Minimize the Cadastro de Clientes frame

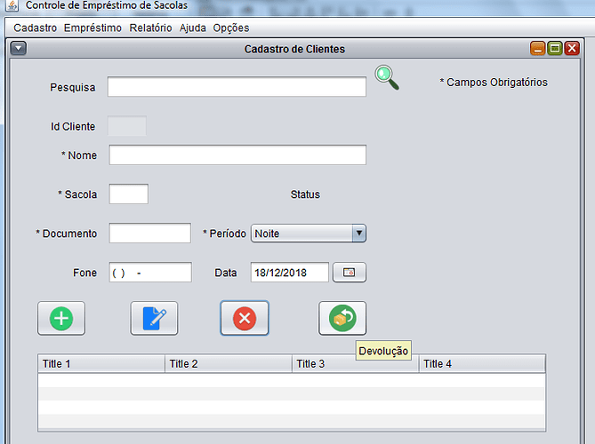[537, 49]
